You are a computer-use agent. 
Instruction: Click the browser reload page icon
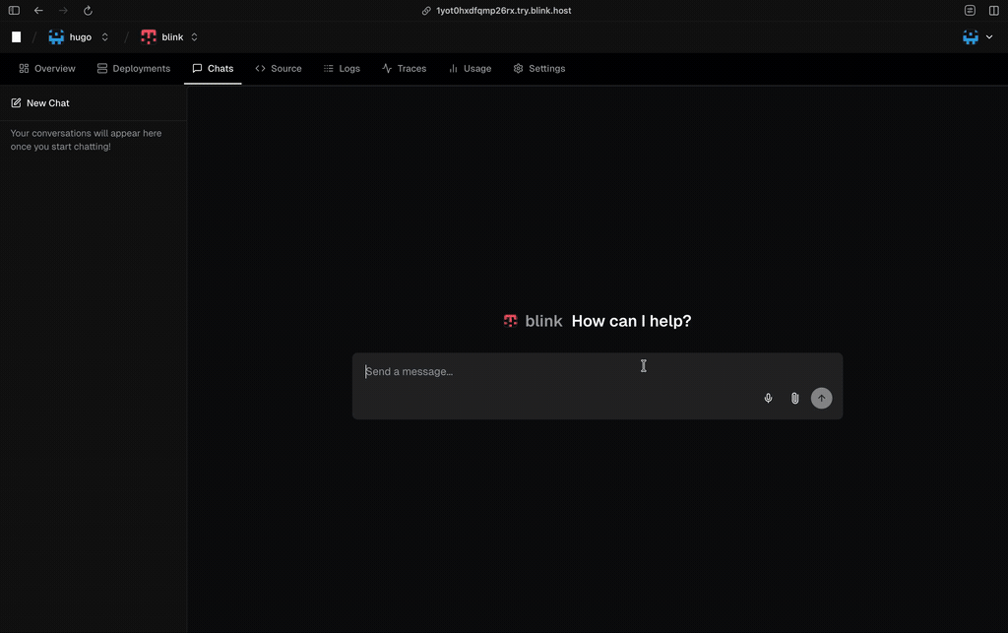[88, 11]
